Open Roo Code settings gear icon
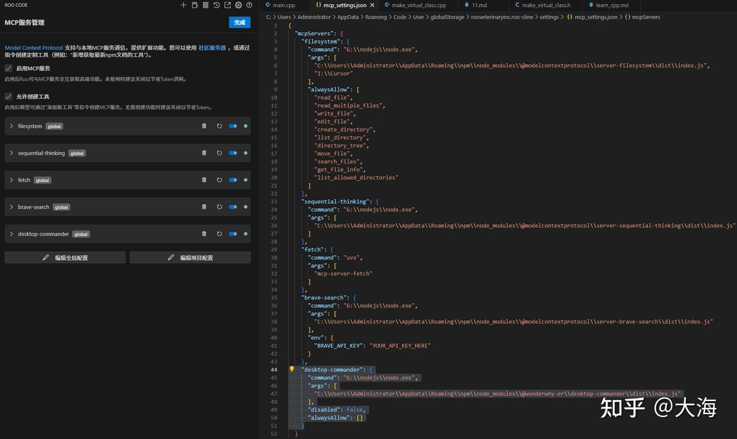 pyautogui.click(x=239, y=5)
